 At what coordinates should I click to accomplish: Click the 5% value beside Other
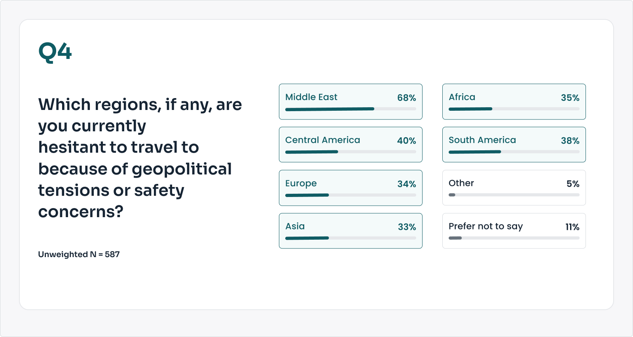click(x=572, y=184)
